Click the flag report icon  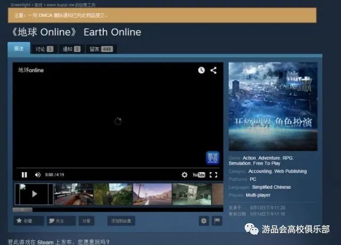pos(217,221)
